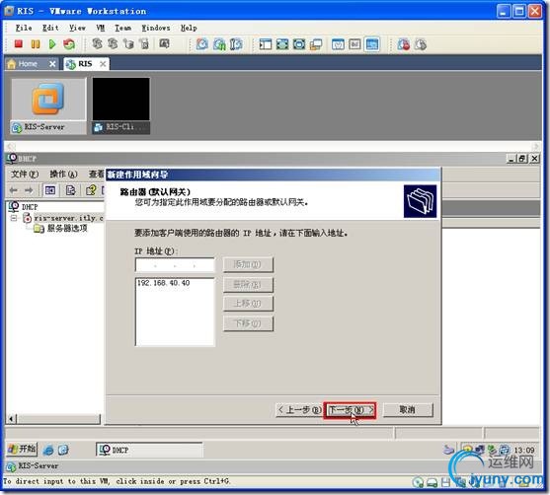Click the RIS-Server status bar label
The width and height of the screenshot is (550, 495).
(38, 466)
